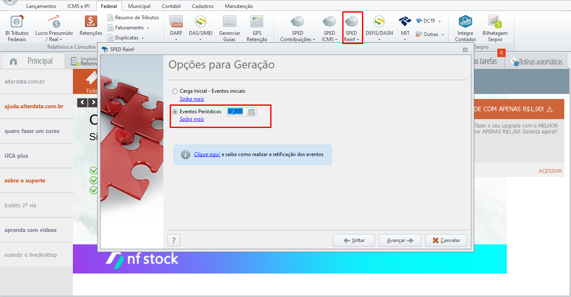
Task: Select the Federal ribbon tab
Action: pos(109,6)
